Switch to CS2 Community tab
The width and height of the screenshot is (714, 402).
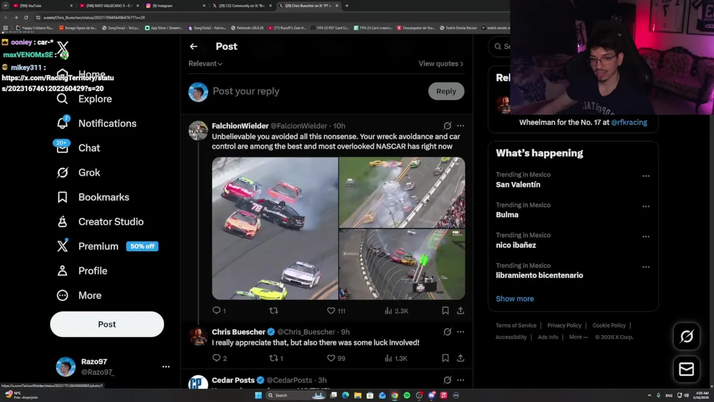point(241,6)
